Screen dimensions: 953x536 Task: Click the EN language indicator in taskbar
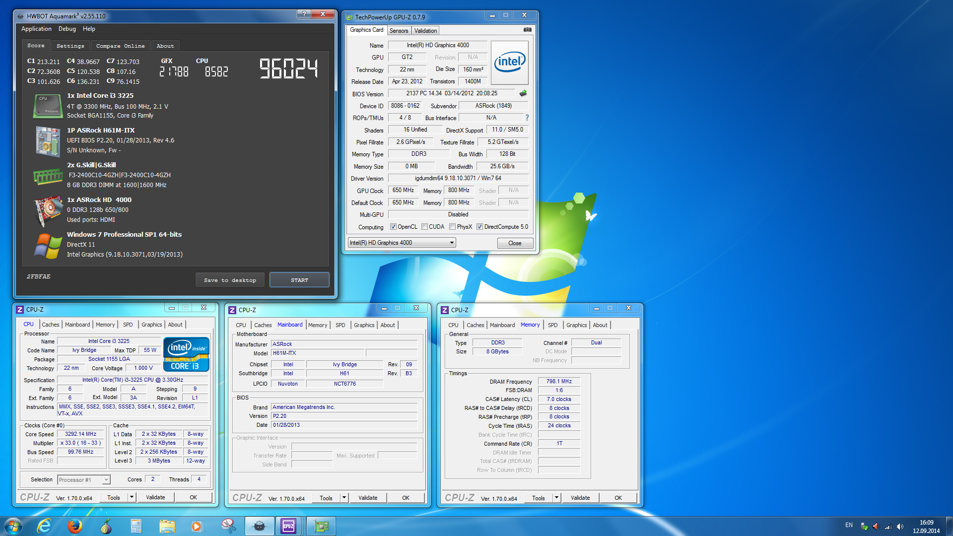tap(849, 525)
